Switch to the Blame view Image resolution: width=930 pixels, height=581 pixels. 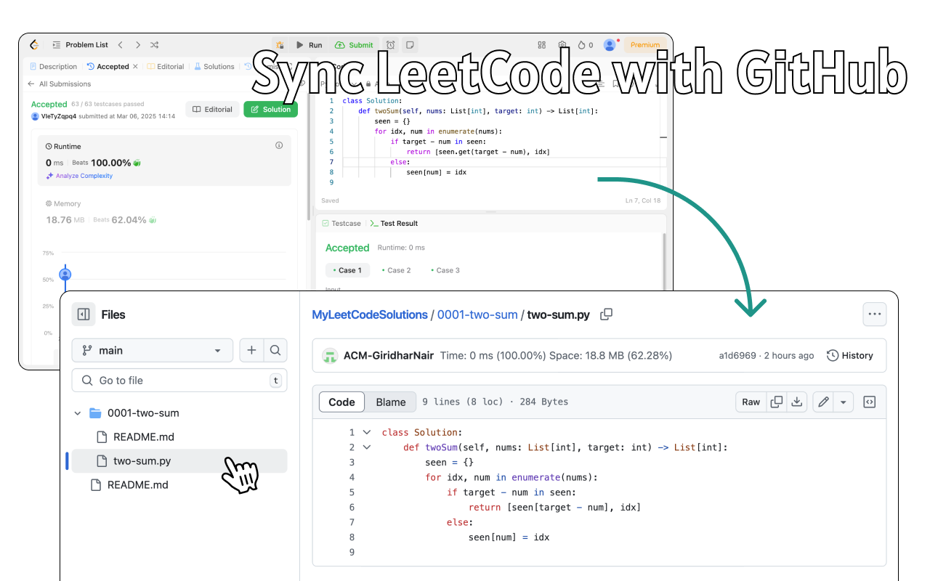tap(391, 402)
